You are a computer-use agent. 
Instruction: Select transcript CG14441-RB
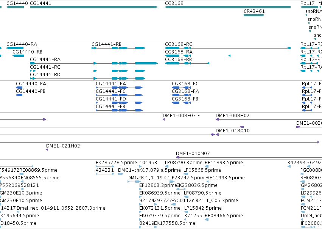(x=106, y=44)
